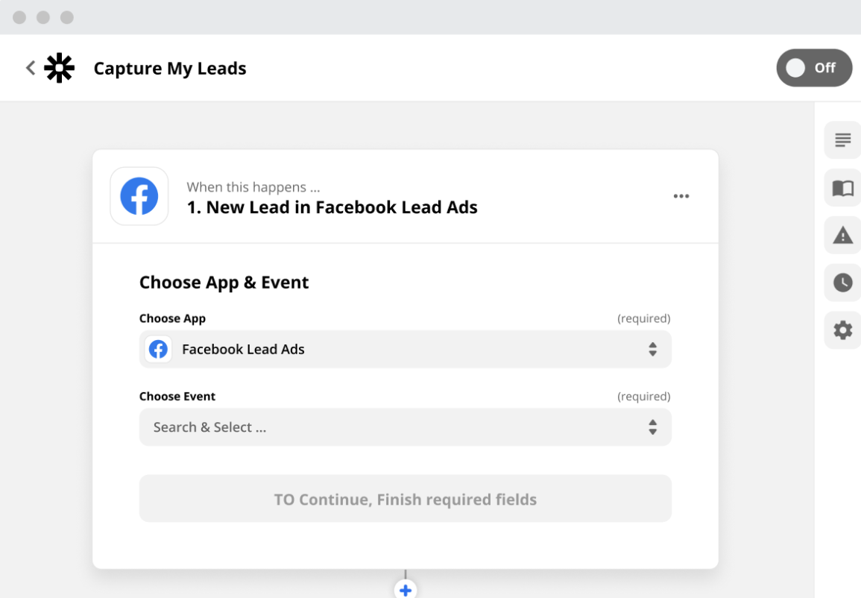Click the back chevron beside the Zapier logo

coord(31,68)
